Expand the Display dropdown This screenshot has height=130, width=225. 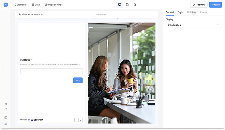point(193,25)
